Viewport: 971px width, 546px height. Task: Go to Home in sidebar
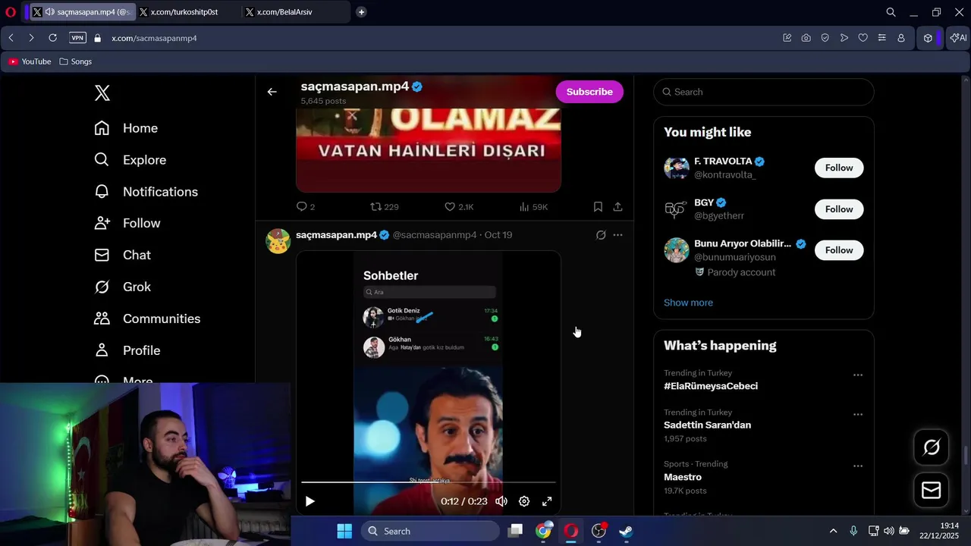point(126,128)
